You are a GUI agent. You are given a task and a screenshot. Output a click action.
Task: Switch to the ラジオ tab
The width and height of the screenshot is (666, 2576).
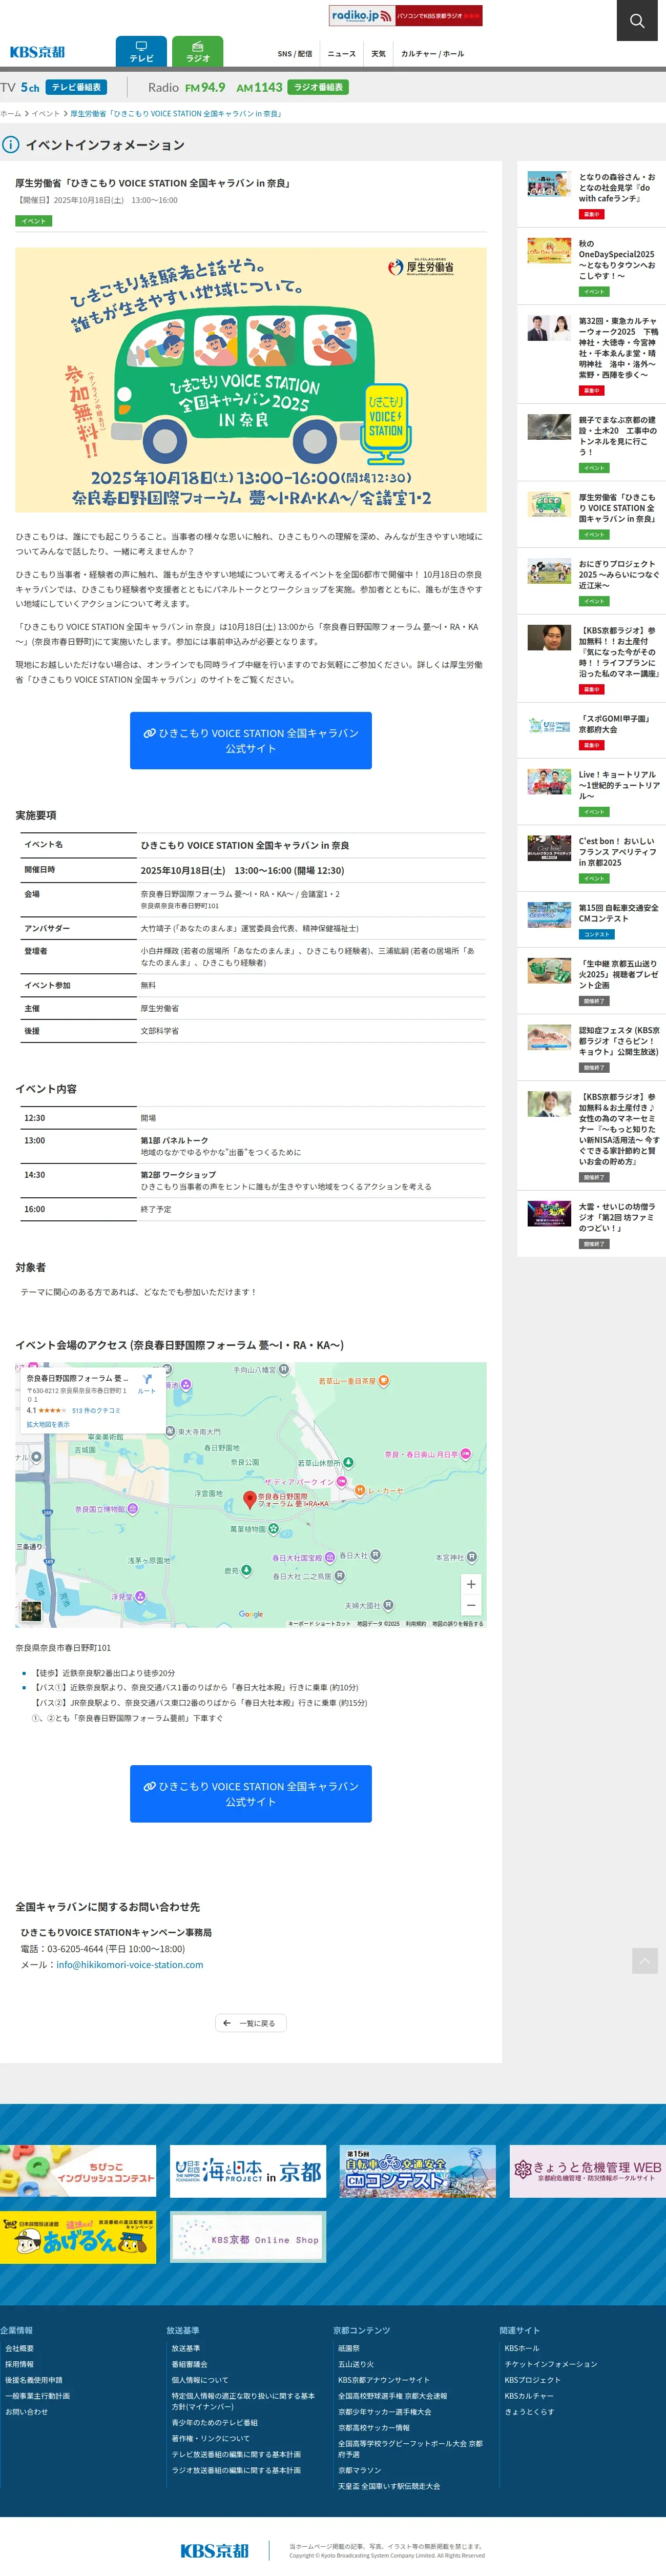click(197, 51)
